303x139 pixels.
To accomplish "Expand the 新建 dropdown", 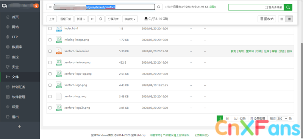I will (x=81, y=19).
